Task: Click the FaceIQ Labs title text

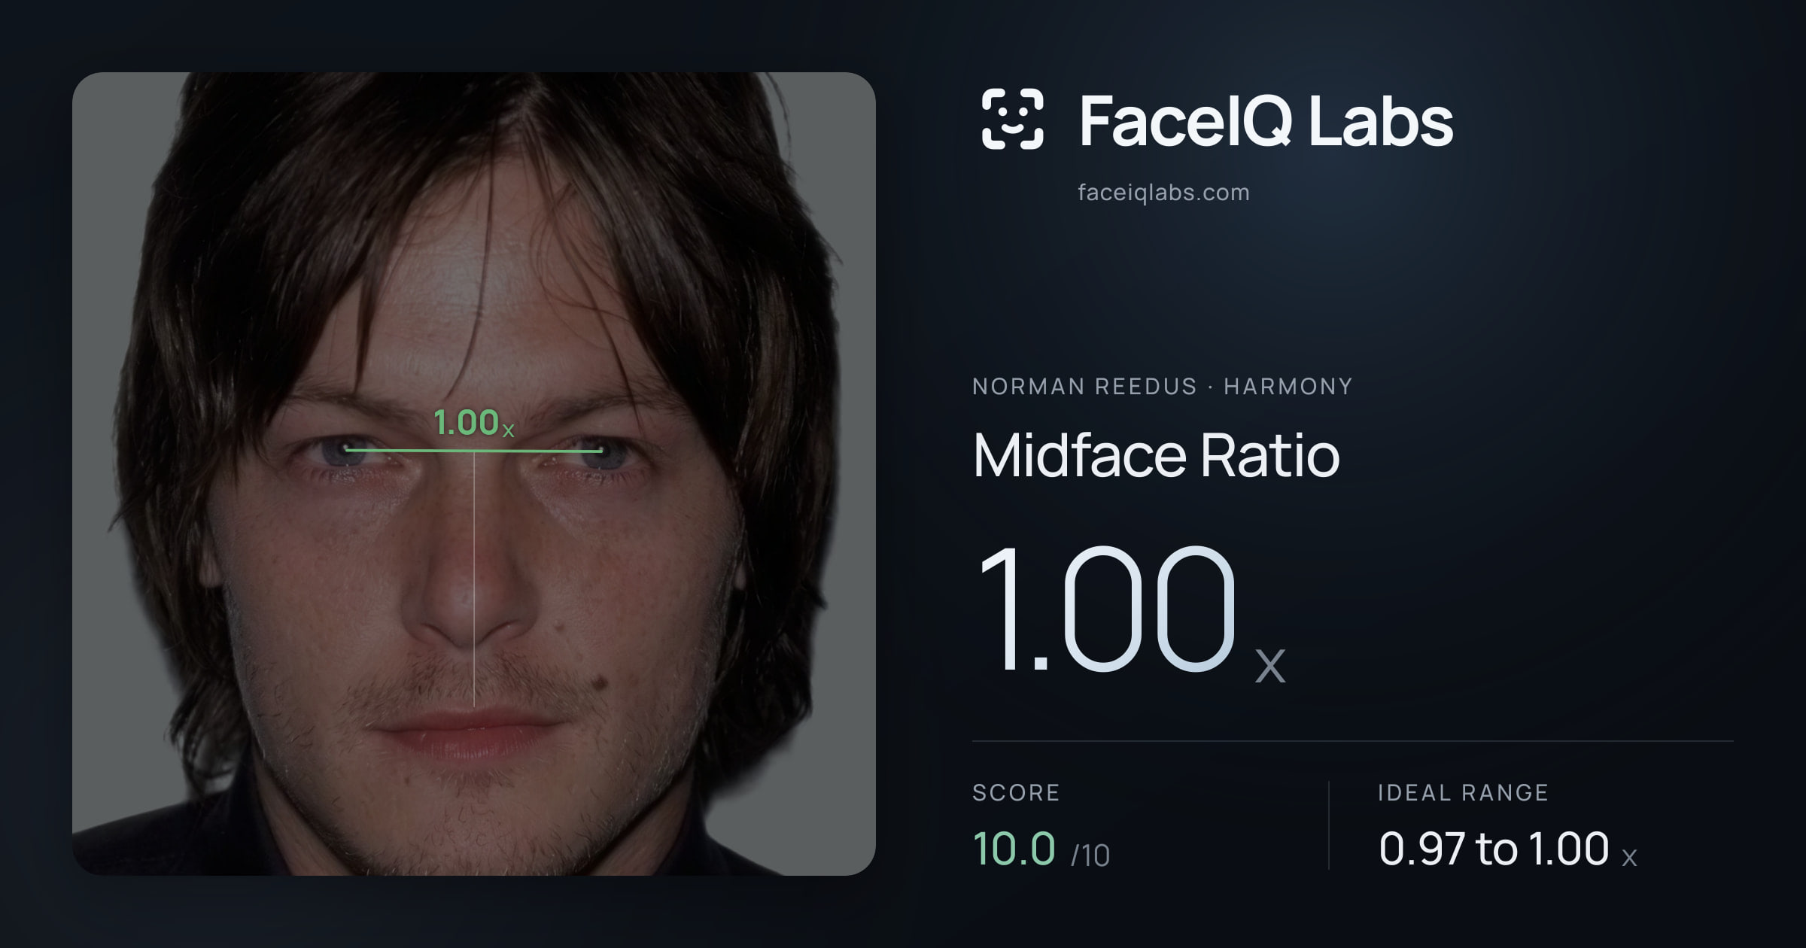Action: tap(1266, 120)
